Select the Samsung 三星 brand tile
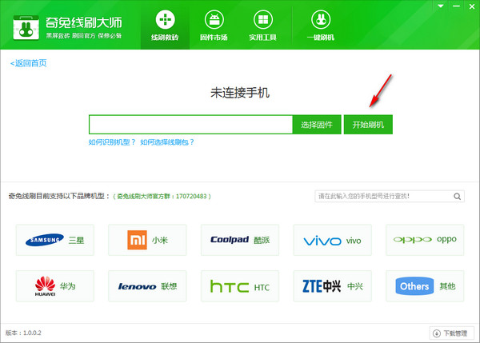 [55, 239]
